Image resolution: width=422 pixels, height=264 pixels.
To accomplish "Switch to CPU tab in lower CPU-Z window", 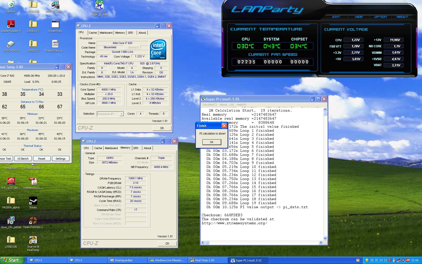I will (x=86, y=148).
